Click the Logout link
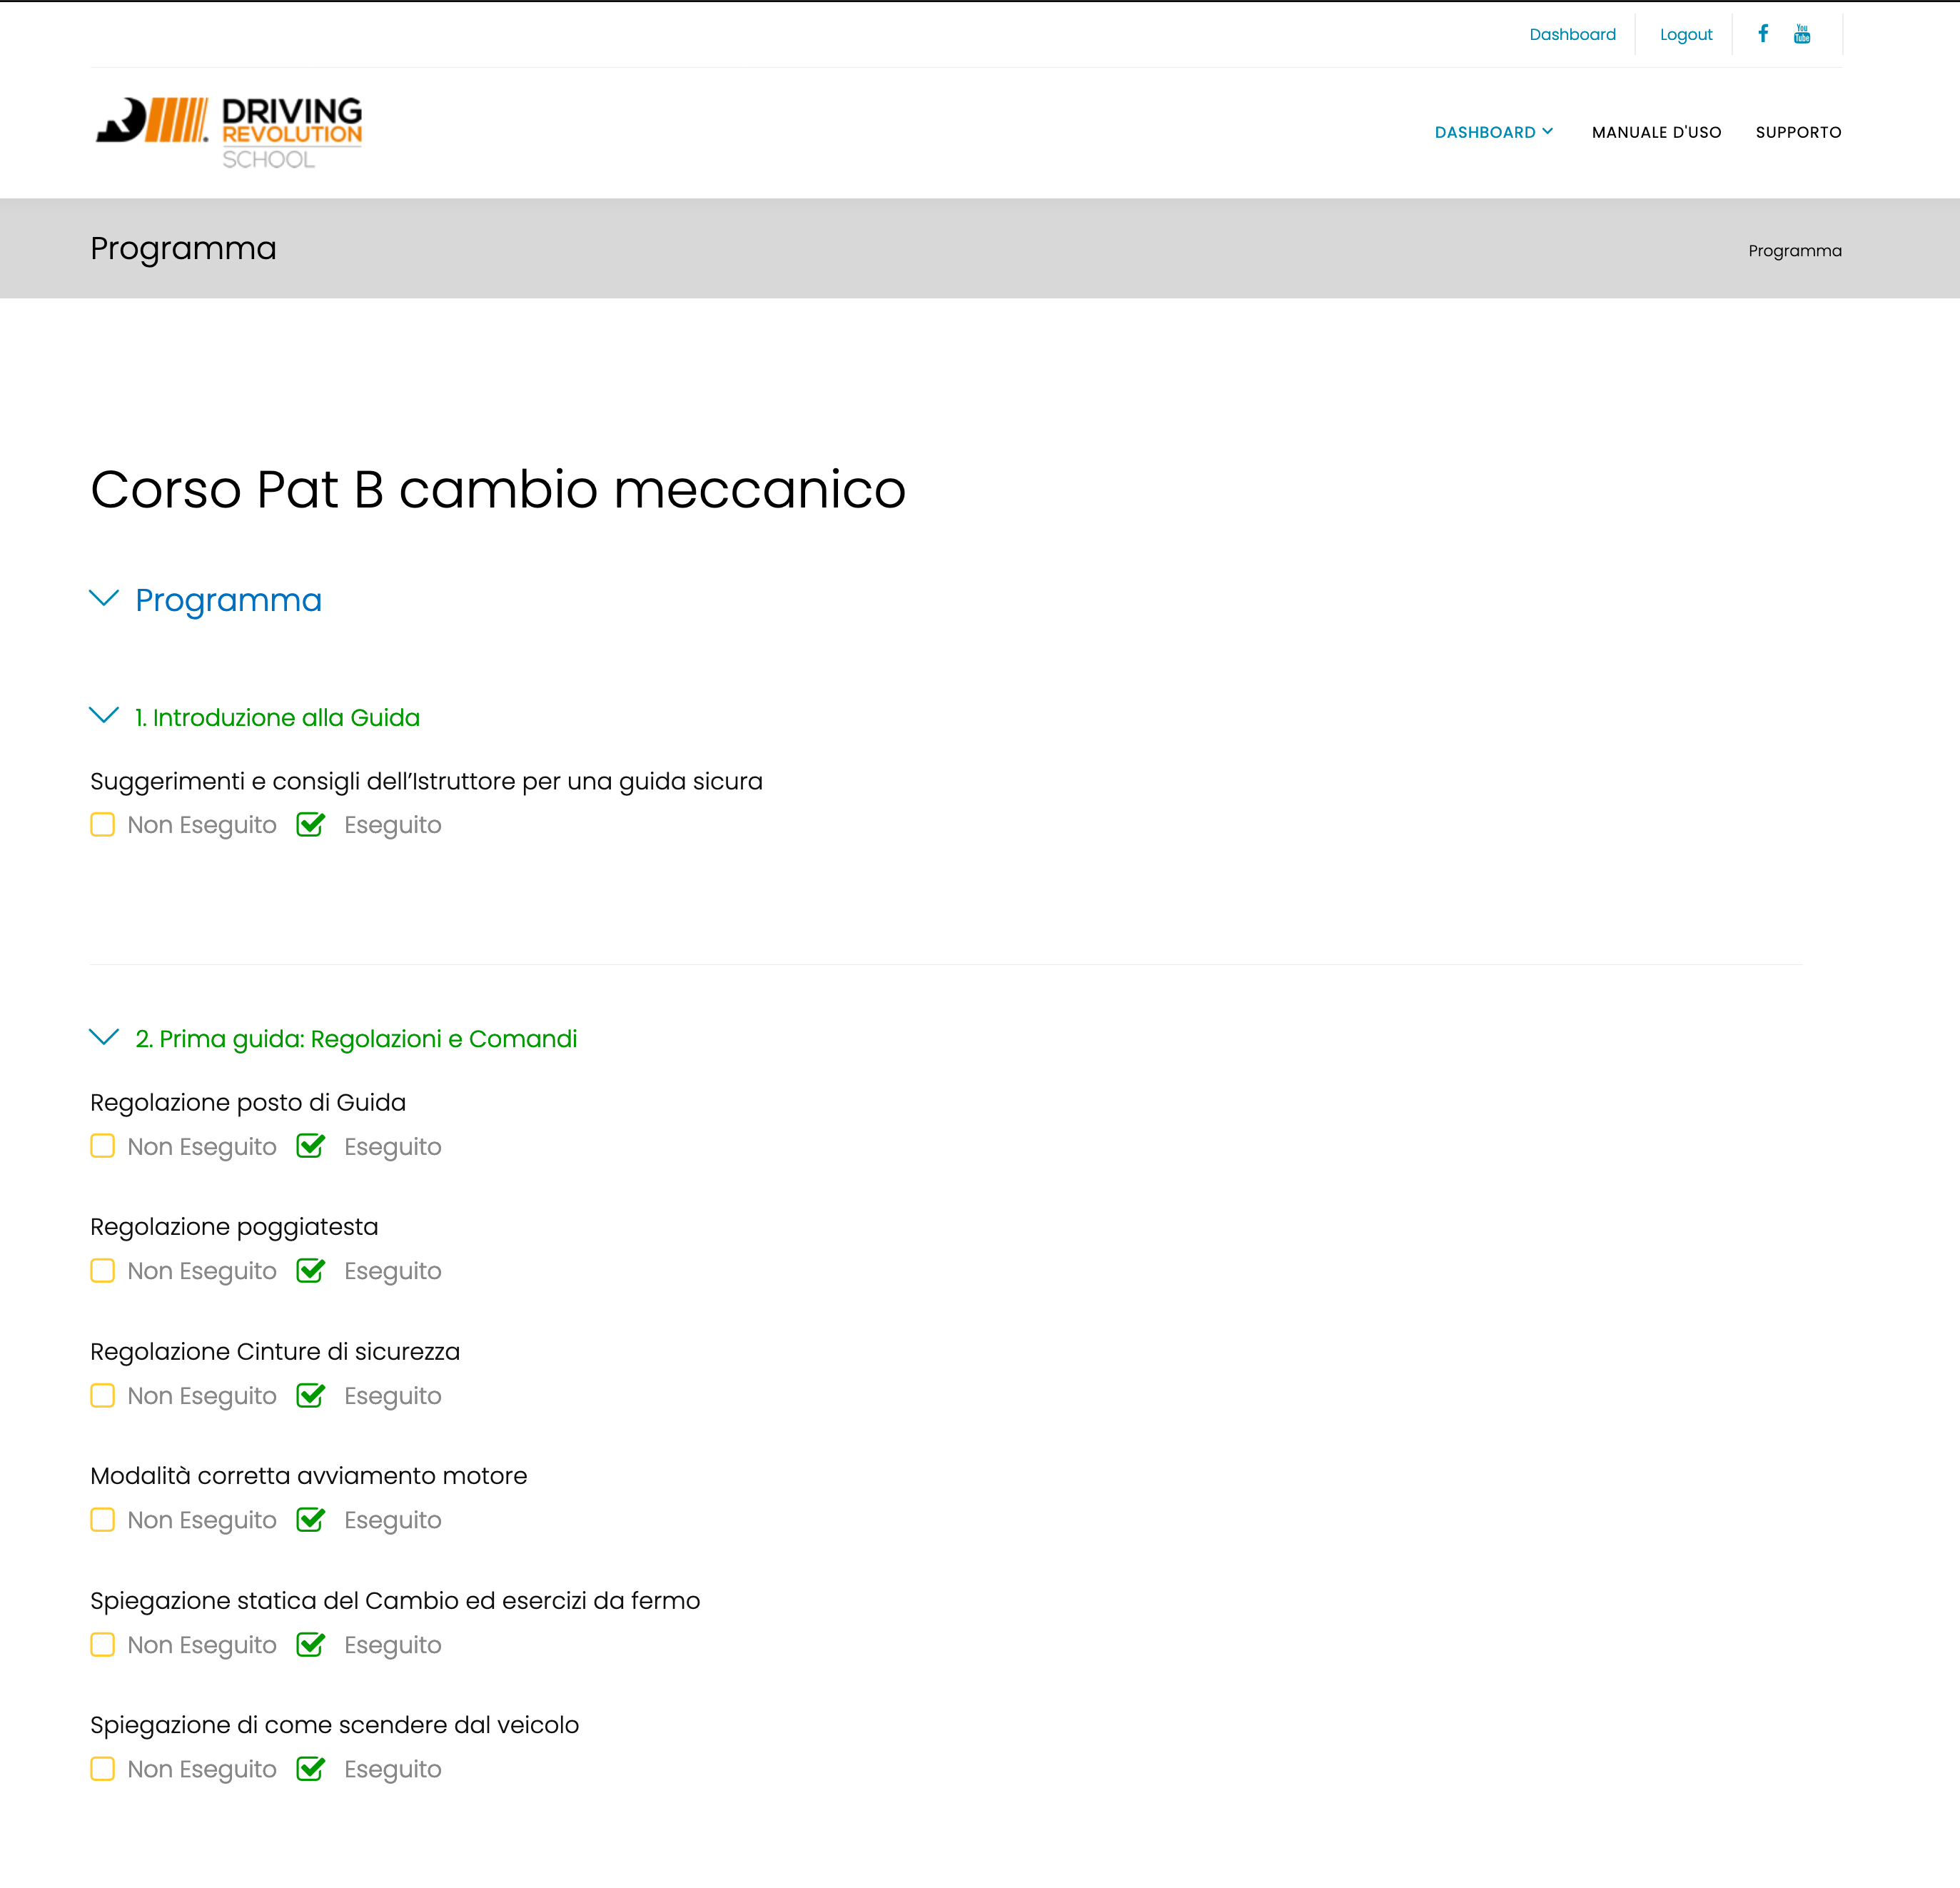Screen dimensions: 1960x1888 [x=1686, y=34]
